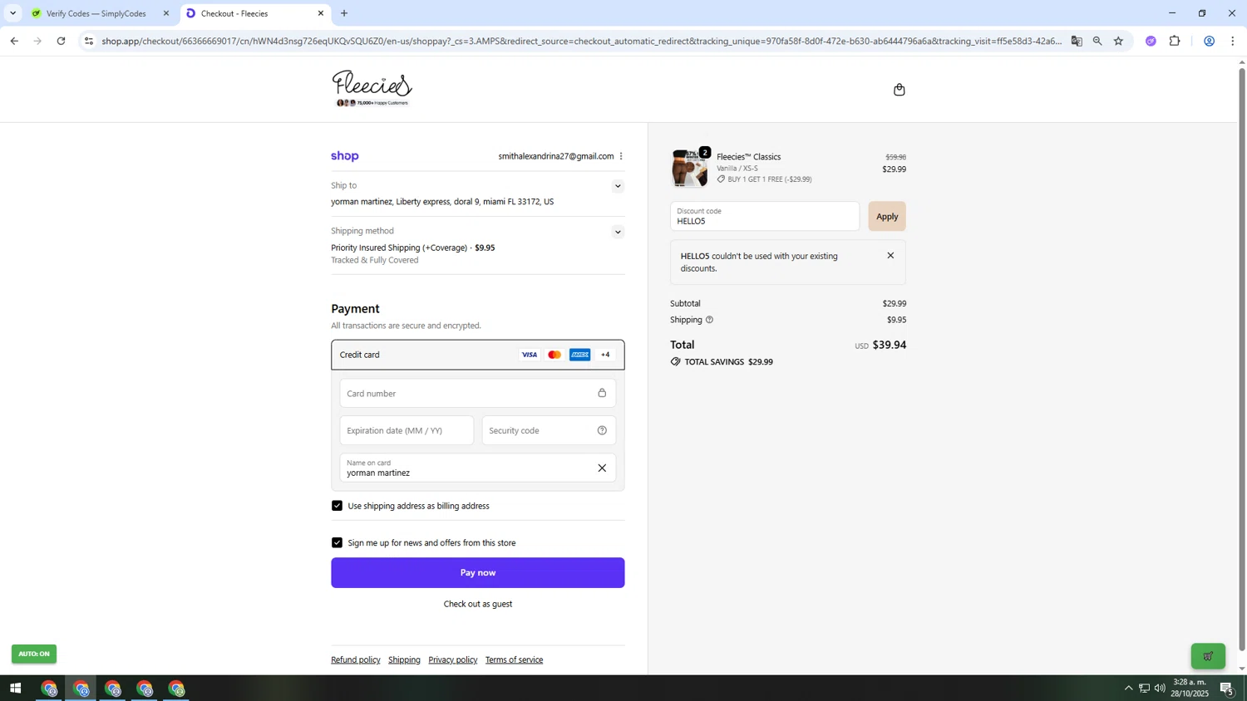Close the Checkout - Fleecies tab
Screen dimensions: 1247x701
pyautogui.click(x=321, y=13)
